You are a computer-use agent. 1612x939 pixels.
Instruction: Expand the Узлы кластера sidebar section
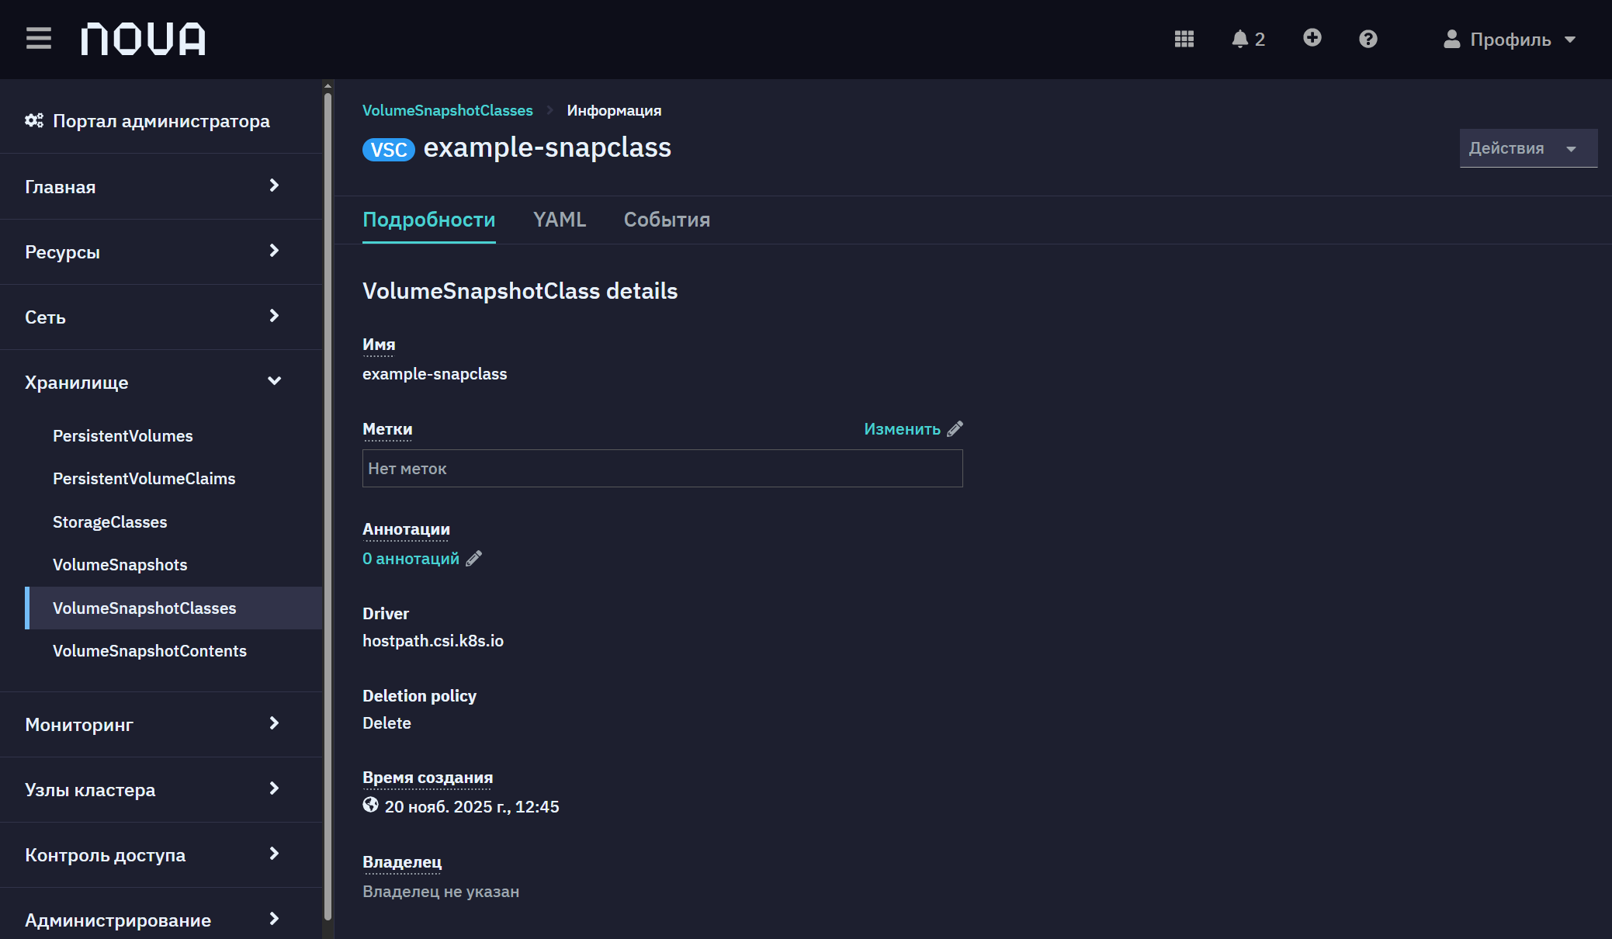pyautogui.click(x=161, y=789)
